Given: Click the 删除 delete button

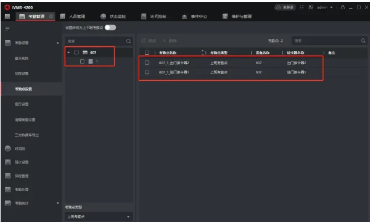Looking at the screenshot, I should pos(170,41).
